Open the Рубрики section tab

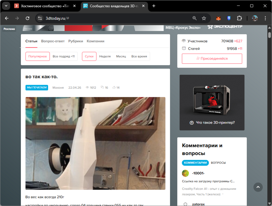coord(76,41)
